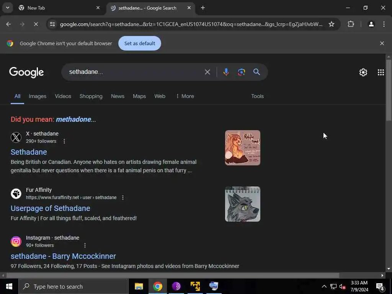This screenshot has width=392, height=294.
Task: Open the Extensions puzzle icon
Action: 351,24
